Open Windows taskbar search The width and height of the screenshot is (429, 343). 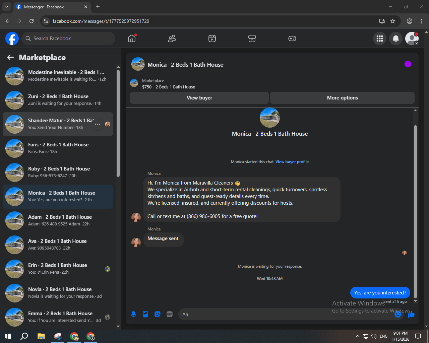(24, 336)
